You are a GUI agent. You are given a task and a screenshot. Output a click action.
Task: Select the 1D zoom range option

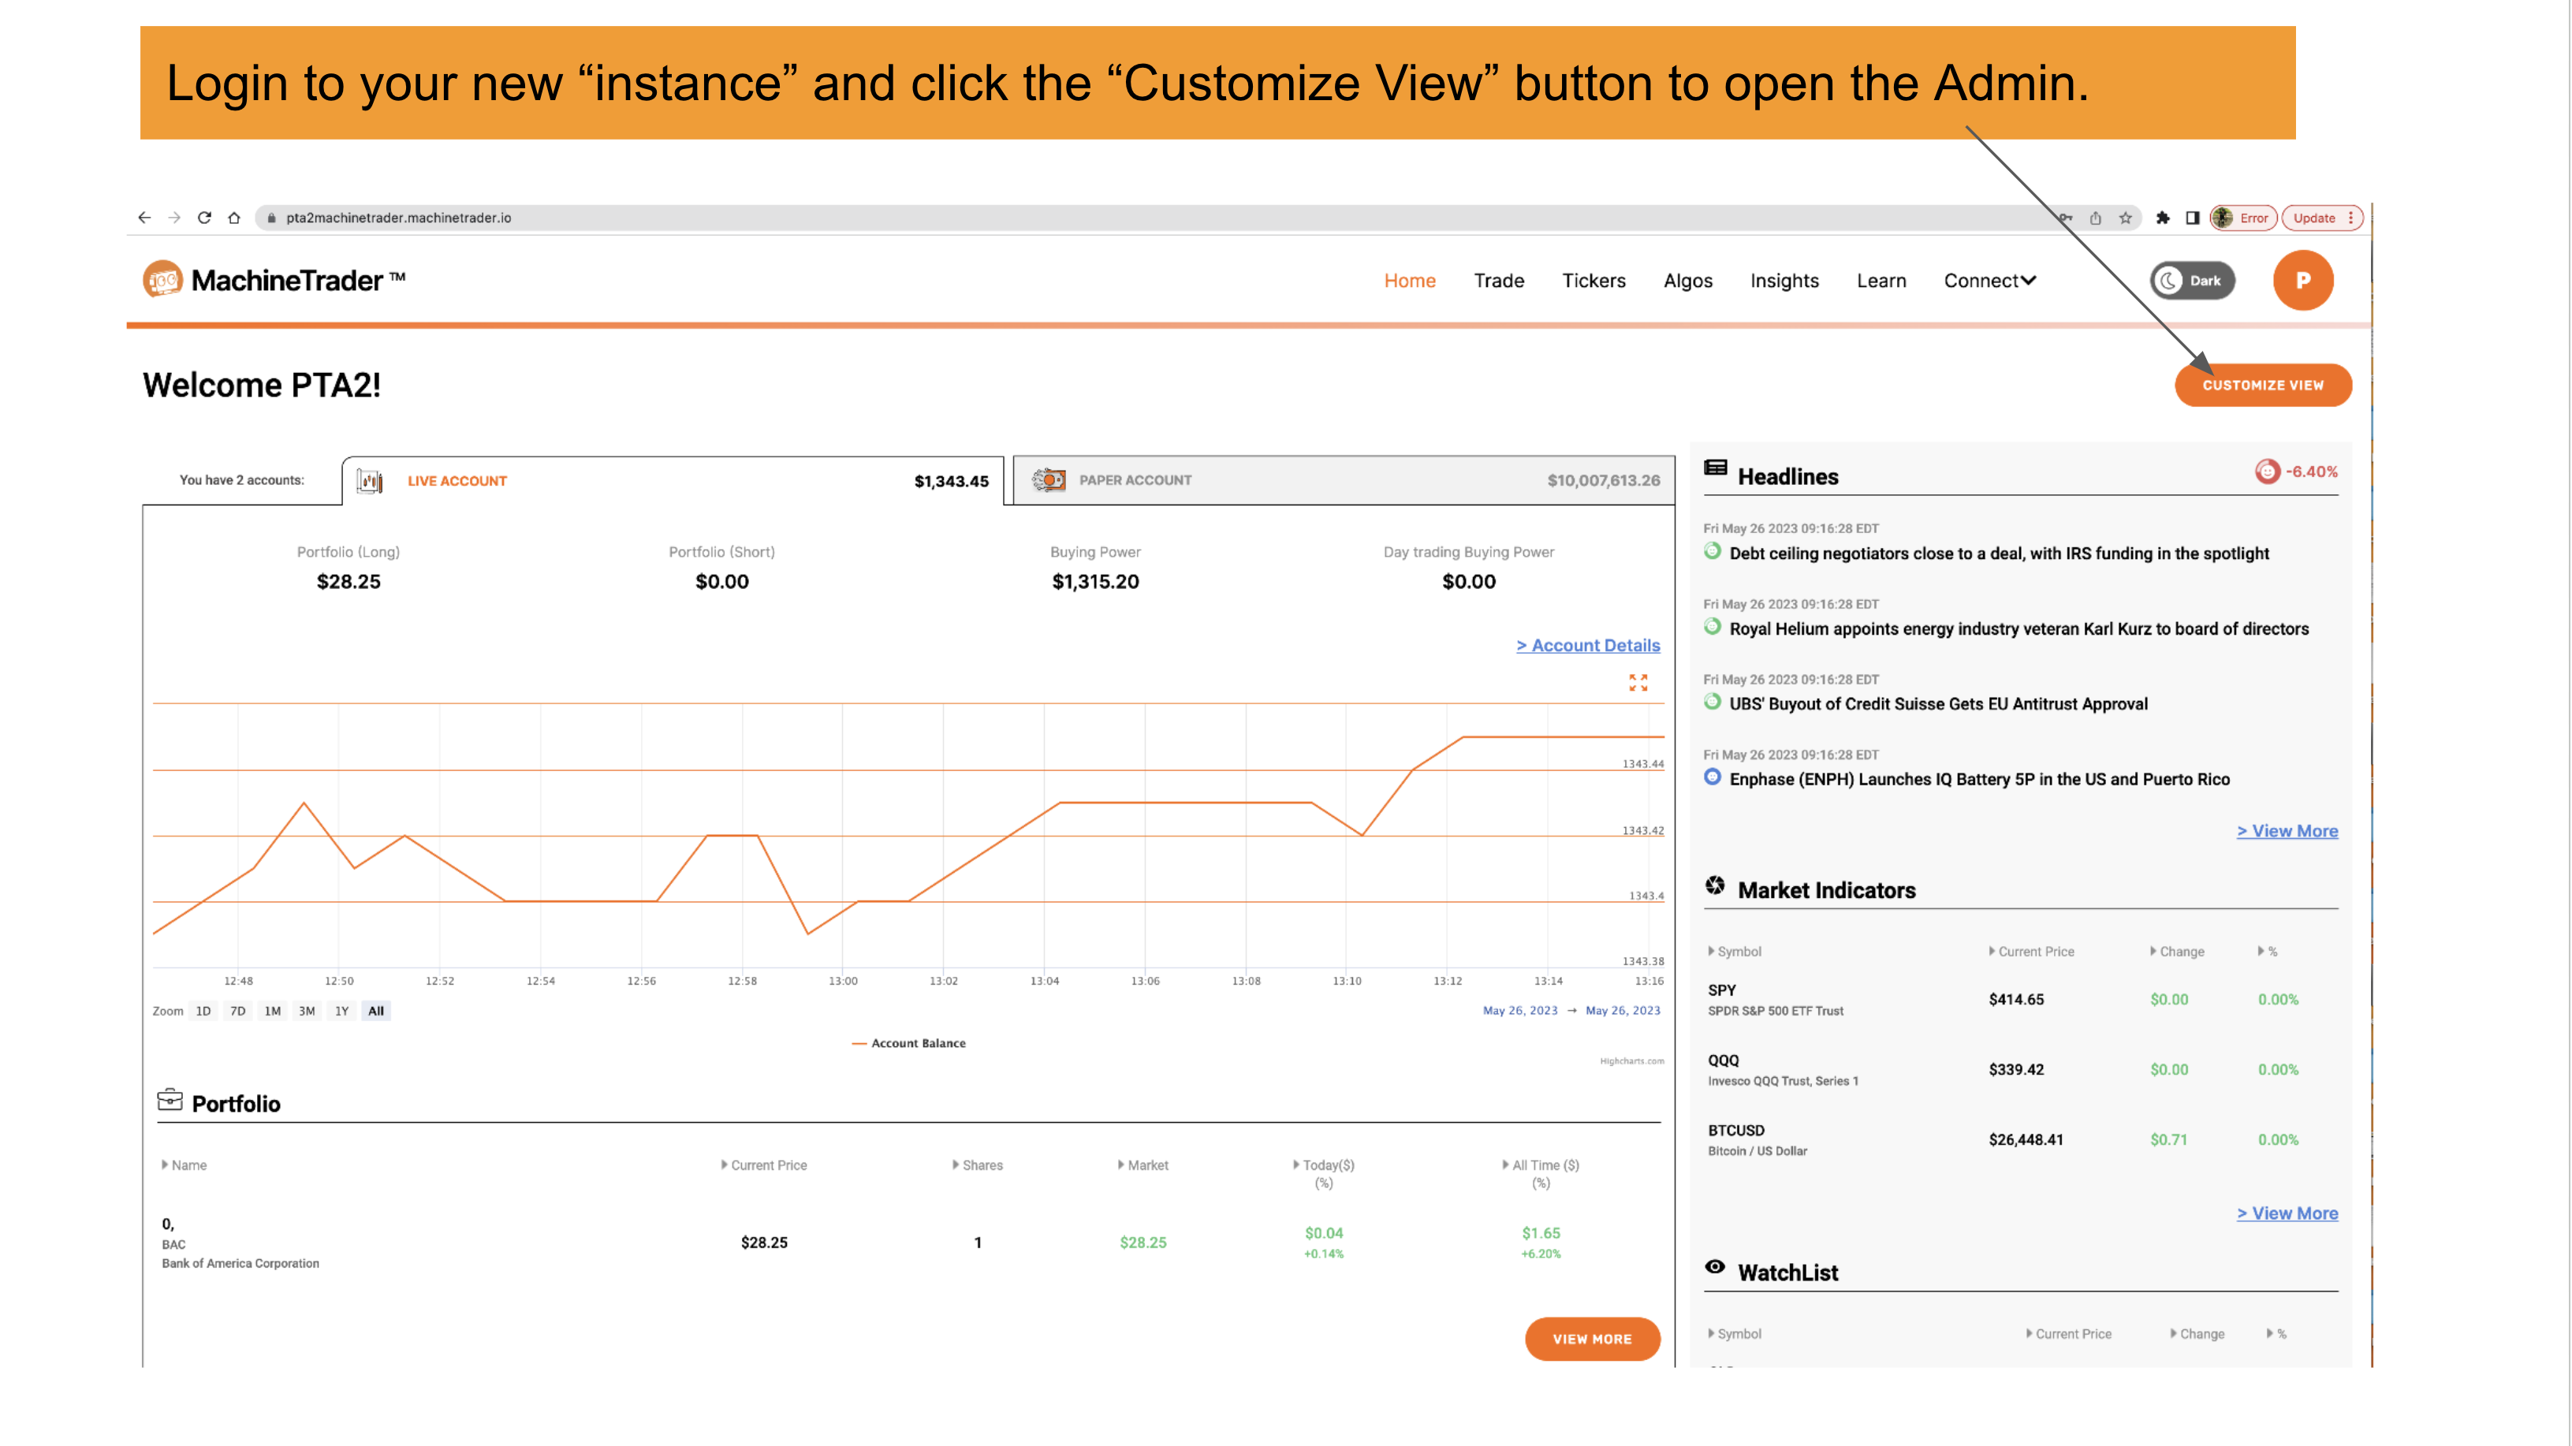pyautogui.click(x=203, y=1011)
